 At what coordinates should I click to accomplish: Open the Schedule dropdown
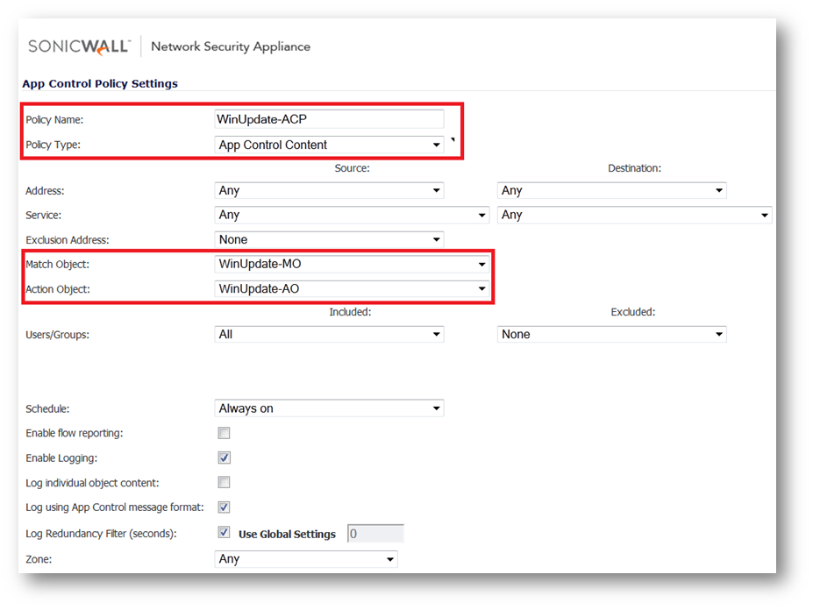coord(329,408)
